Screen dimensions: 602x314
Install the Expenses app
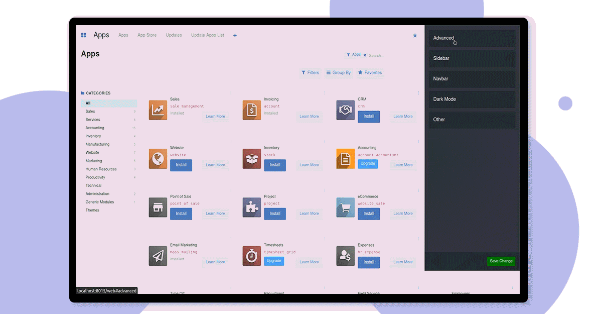(369, 262)
